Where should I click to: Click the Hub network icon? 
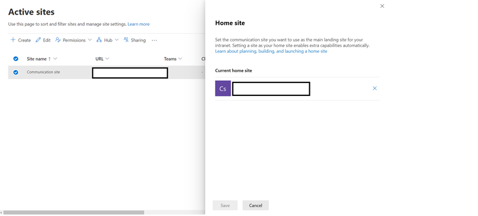pyautogui.click(x=99, y=40)
